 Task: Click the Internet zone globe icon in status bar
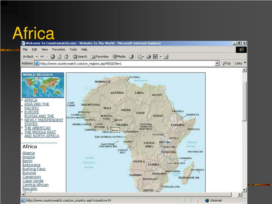point(207,201)
